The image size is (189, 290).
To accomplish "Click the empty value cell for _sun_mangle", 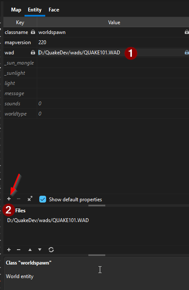I will 113,63.
